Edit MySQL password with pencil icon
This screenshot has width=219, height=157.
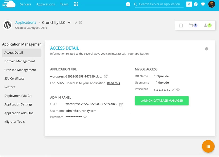(x=173, y=89)
